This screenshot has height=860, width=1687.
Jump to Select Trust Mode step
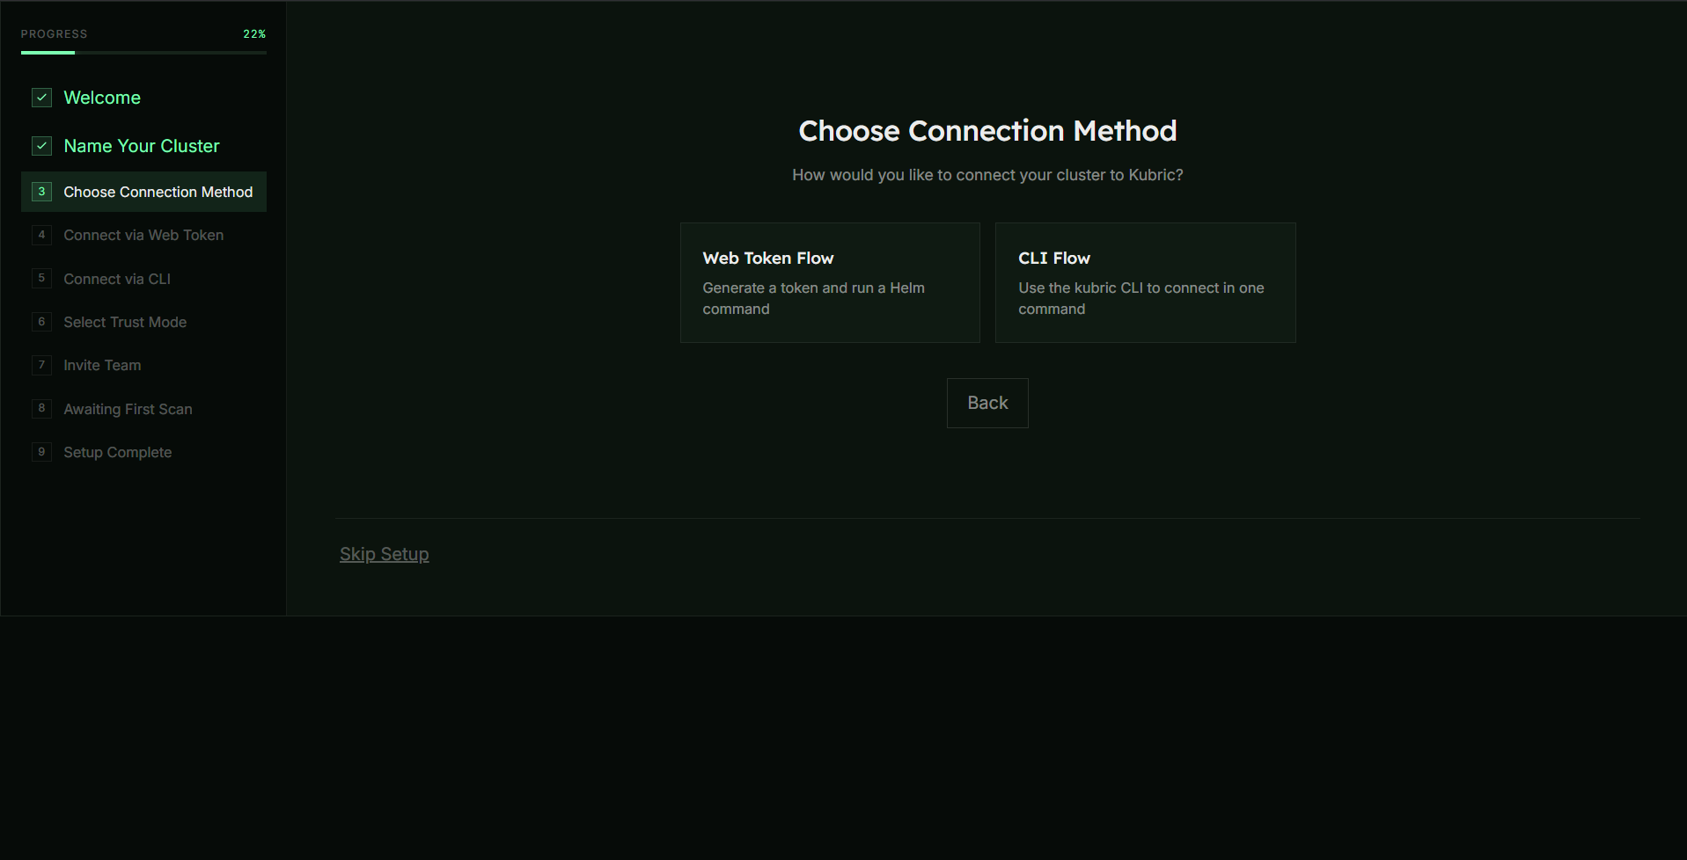143,322
